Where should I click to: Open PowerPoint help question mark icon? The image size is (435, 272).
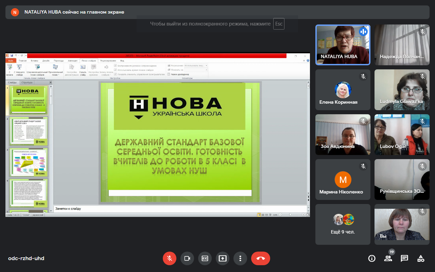pyautogui.click(x=308, y=61)
